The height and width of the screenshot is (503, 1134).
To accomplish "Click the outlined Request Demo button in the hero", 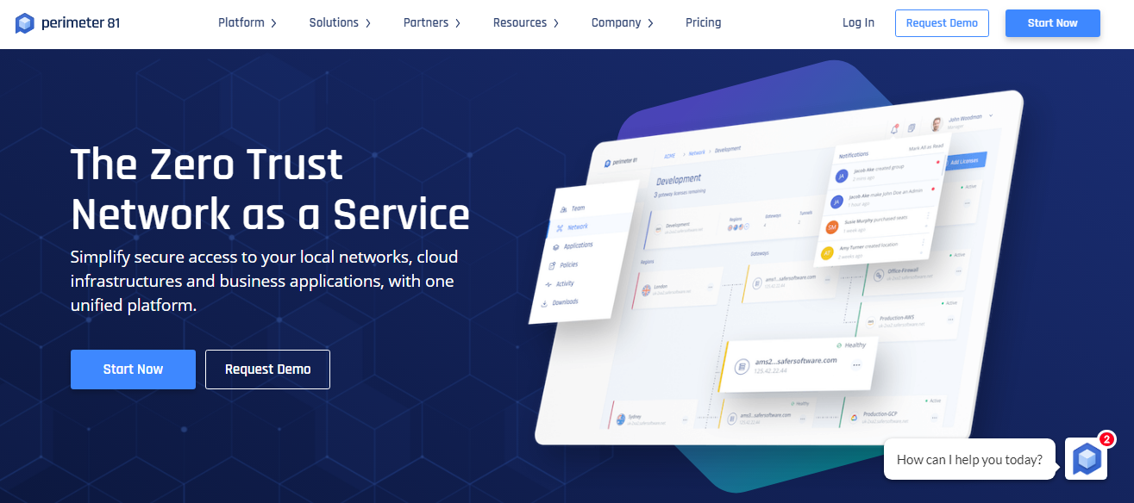I will coord(267,369).
